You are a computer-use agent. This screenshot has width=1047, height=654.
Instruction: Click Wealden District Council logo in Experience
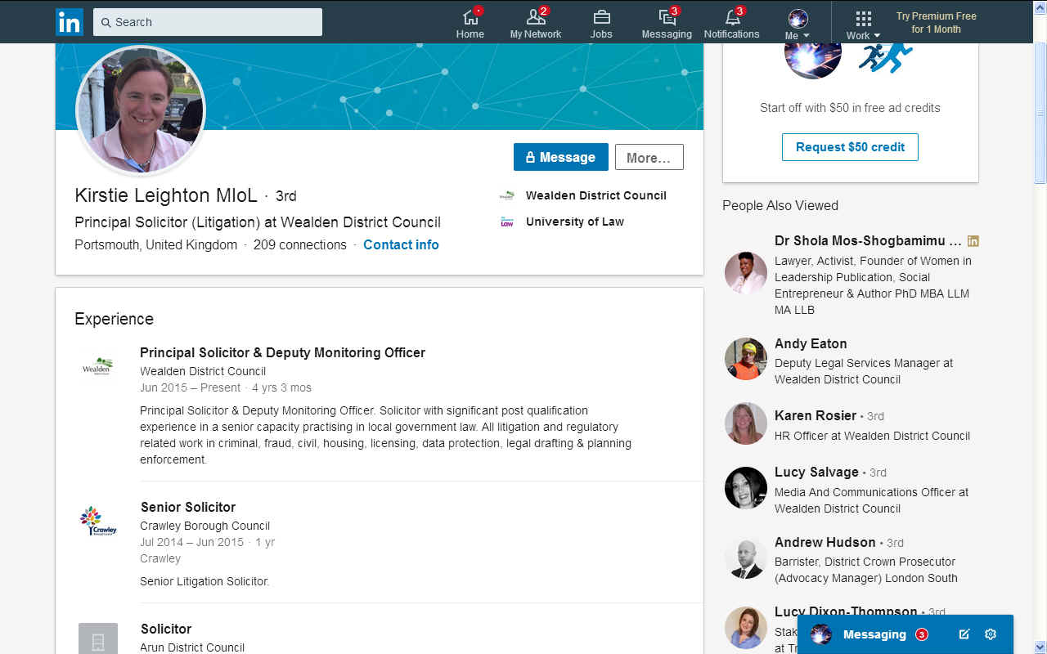click(x=98, y=365)
